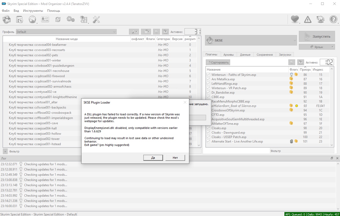The width and height of the screenshot is (340, 216).
Task: Switch to the Сохранения tab
Action: [x=265, y=55]
